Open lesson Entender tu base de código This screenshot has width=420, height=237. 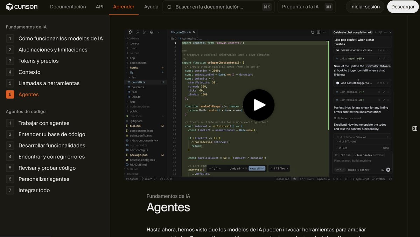46,134
